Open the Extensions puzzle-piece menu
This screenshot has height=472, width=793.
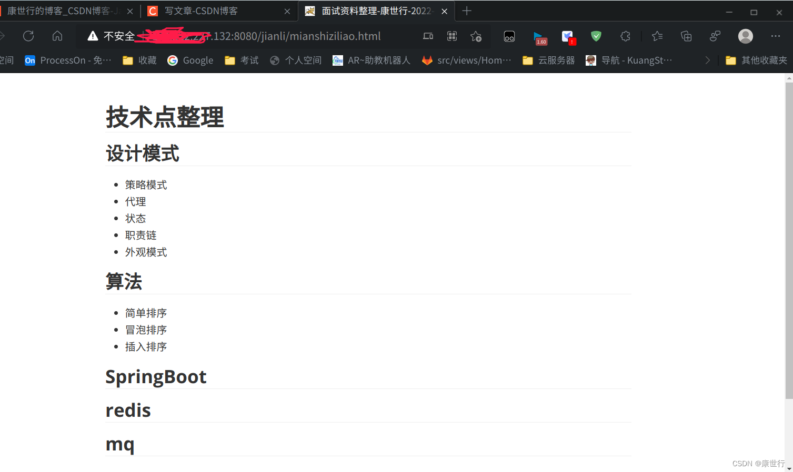[625, 36]
